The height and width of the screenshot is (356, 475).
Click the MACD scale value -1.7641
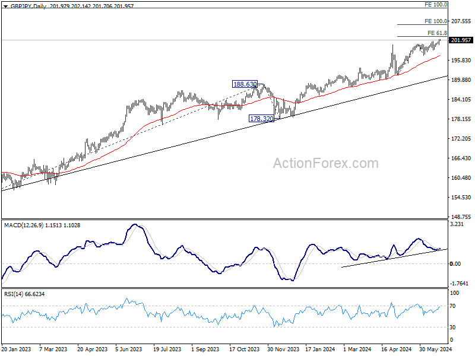point(459,284)
